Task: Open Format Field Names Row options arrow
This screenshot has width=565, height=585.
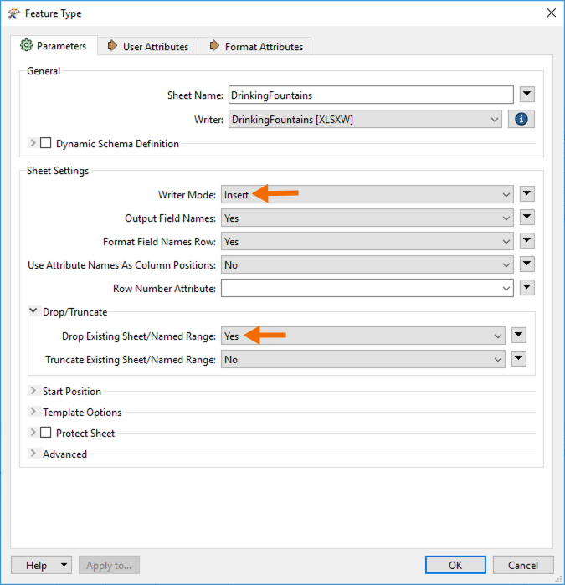Action: point(527,241)
